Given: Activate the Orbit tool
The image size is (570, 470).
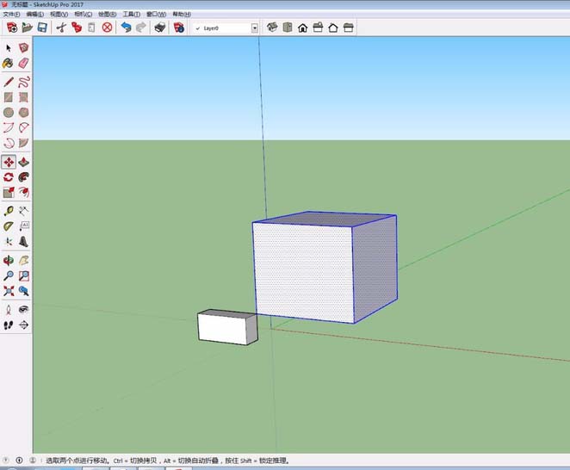Looking at the screenshot, I should click(9, 260).
